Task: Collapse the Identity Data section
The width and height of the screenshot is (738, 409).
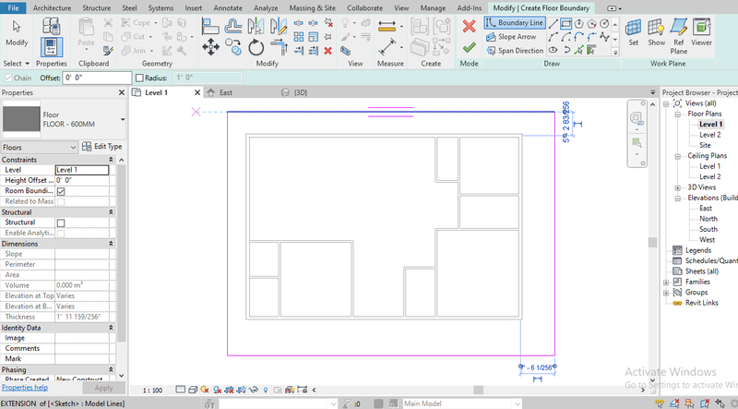Action: [x=111, y=328]
